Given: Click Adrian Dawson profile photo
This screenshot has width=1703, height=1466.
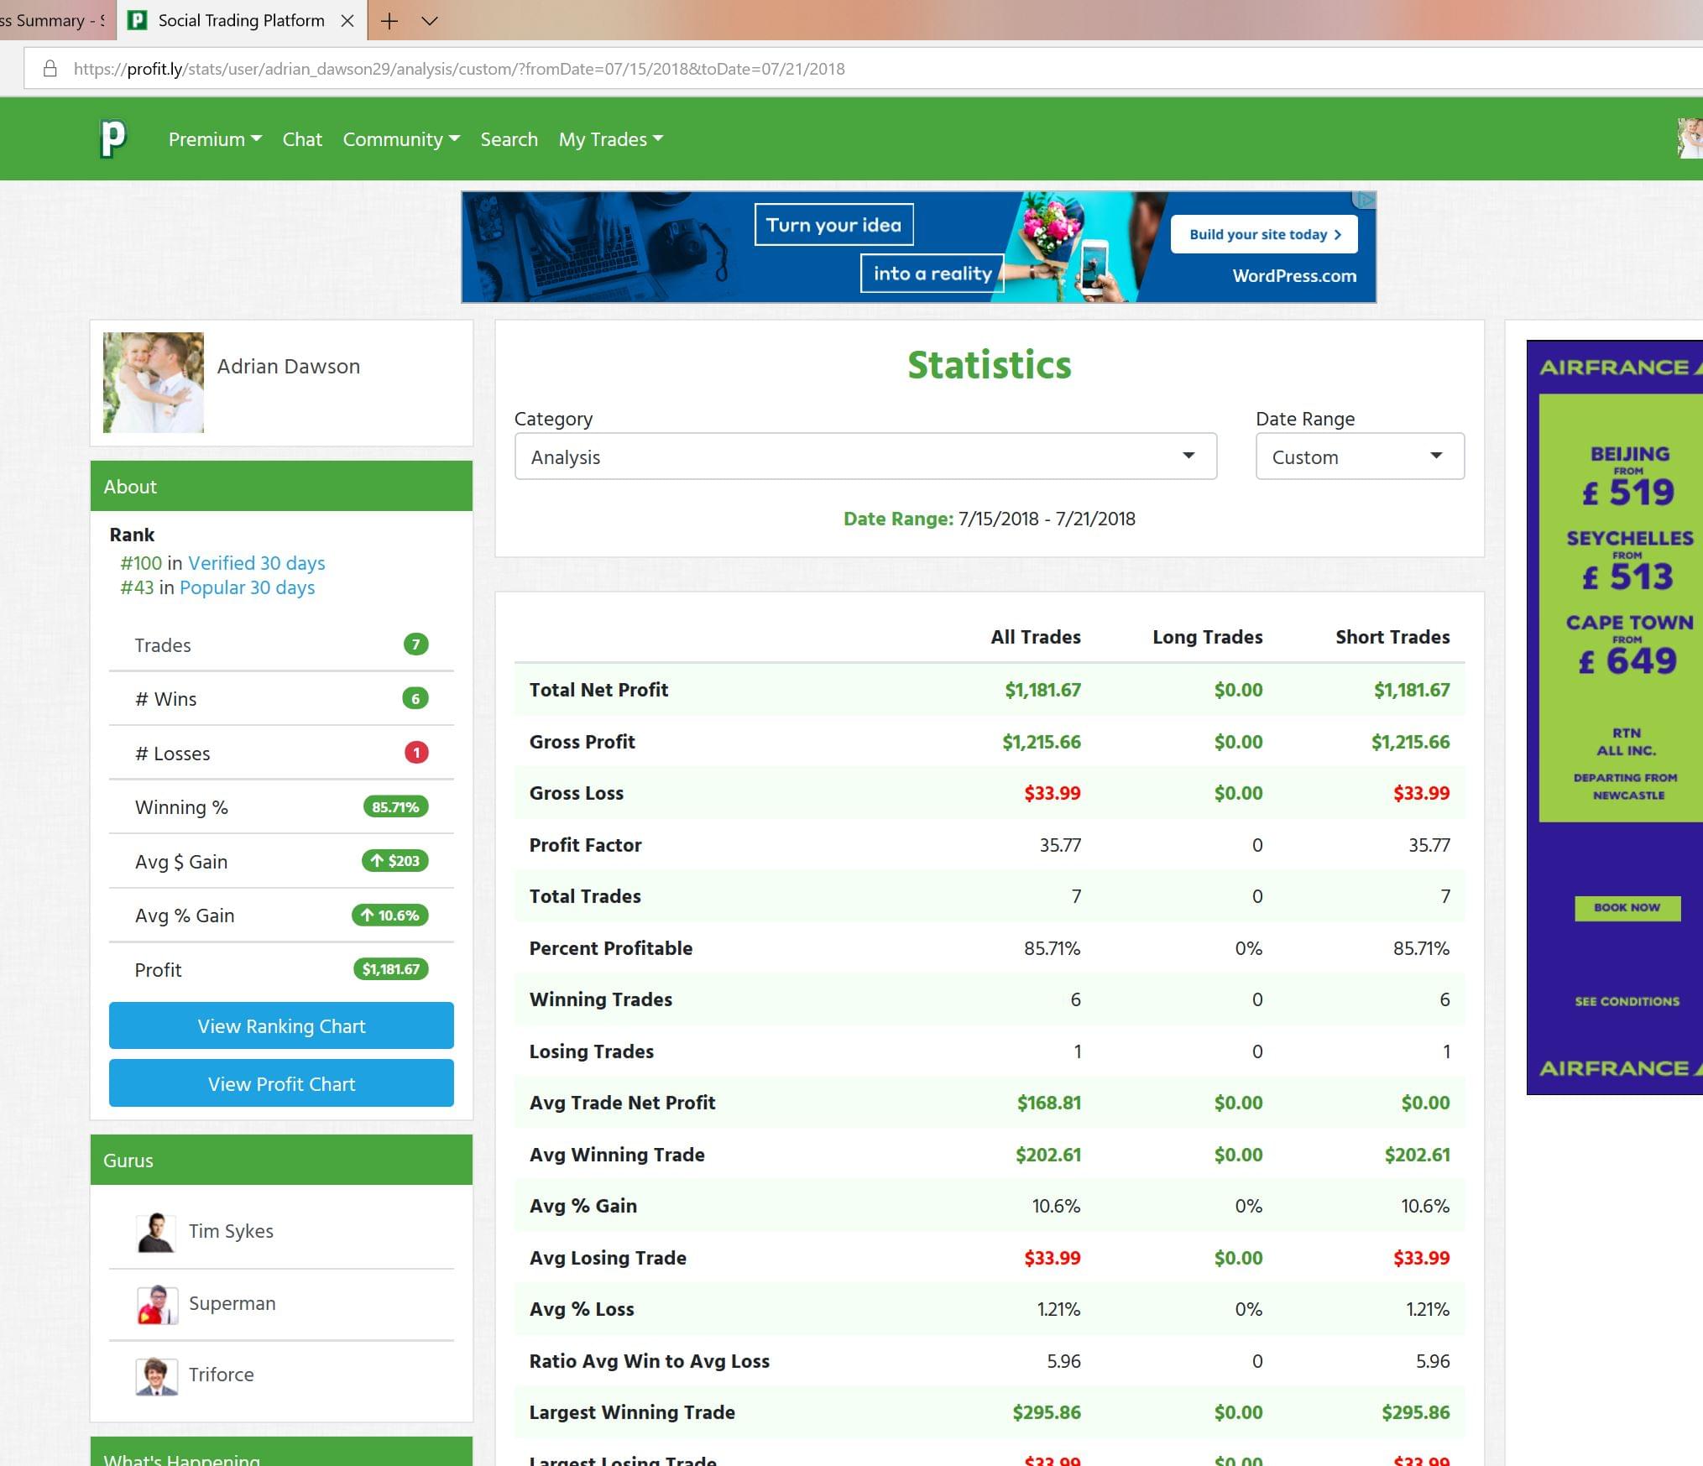Looking at the screenshot, I should (154, 383).
